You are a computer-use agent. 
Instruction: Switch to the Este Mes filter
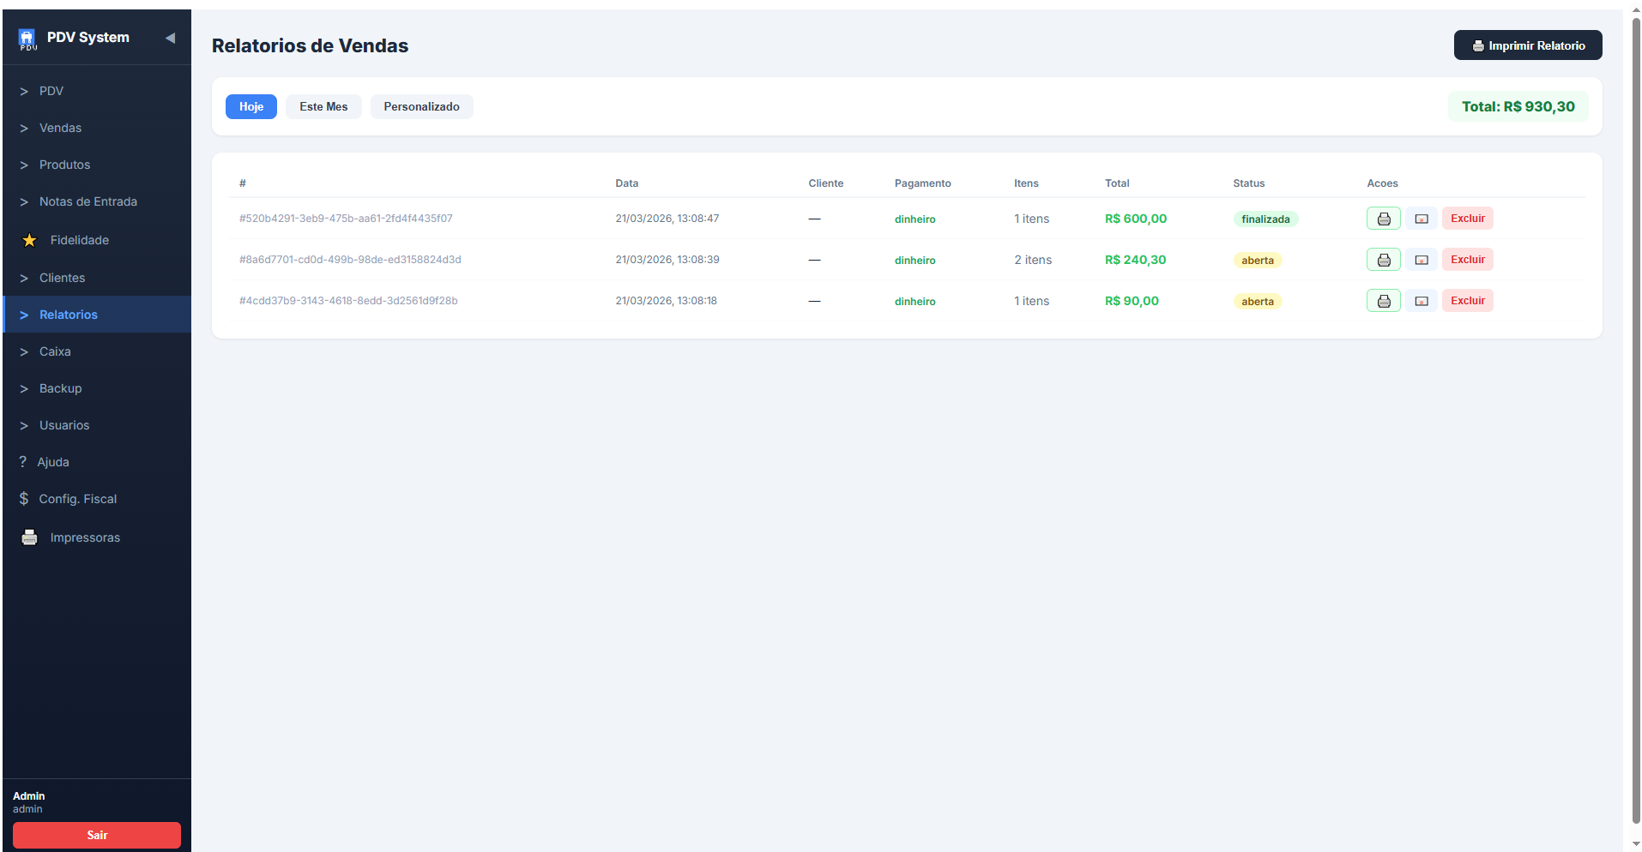(323, 106)
